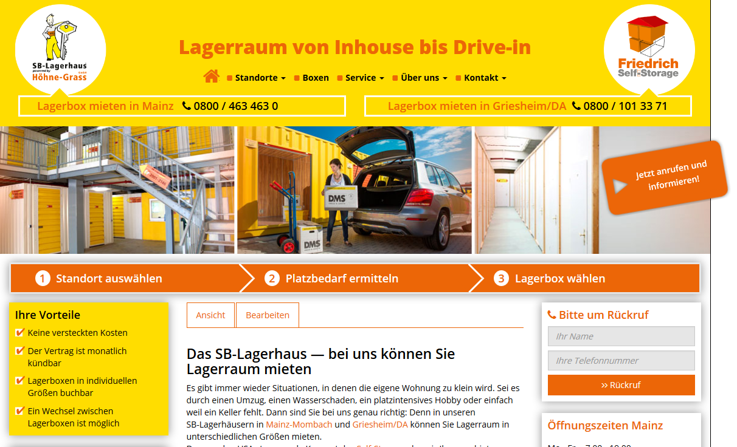Click the phone icon beside 0800 / 463 463 0
This screenshot has height=447, width=737.
pos(186,106)
